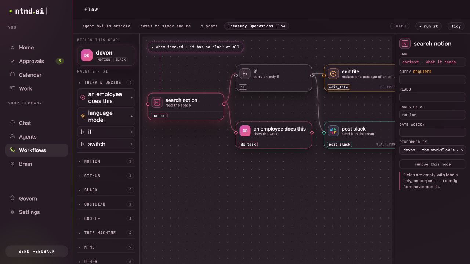Add the language model palette item
Viewport: 470px width, 264px height.
106,116
